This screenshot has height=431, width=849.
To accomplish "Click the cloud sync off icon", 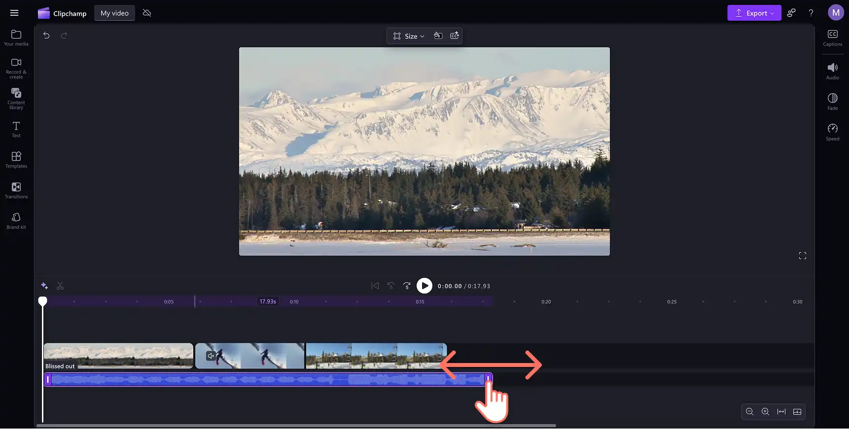I will pos(147,13).
